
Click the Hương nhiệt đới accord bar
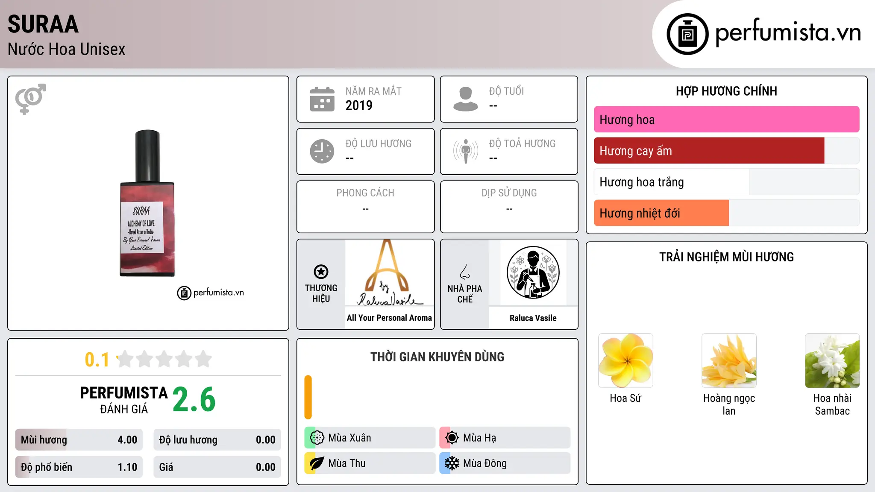click(726, 213)
